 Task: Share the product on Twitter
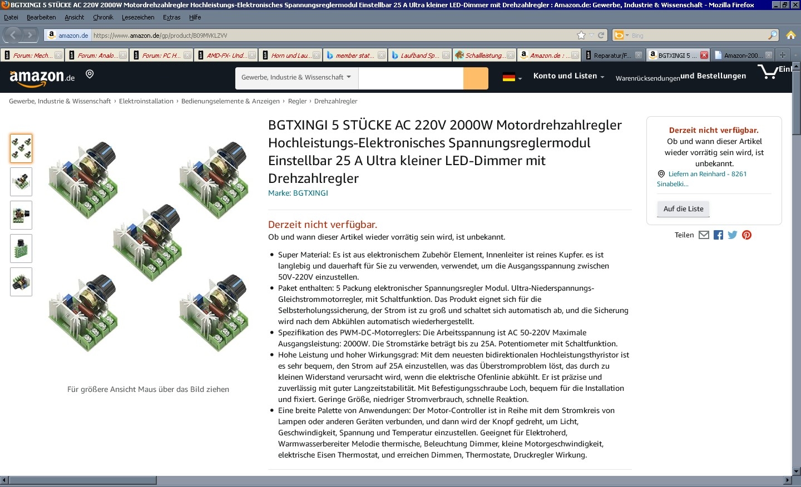(x=733, y=235)
